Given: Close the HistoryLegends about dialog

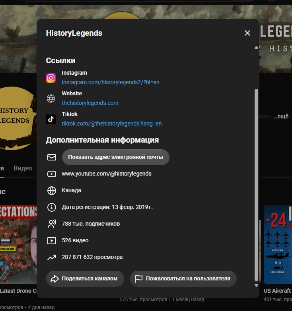Looking at the screenshot, I should pyautogui.click(x=247, y=33).
